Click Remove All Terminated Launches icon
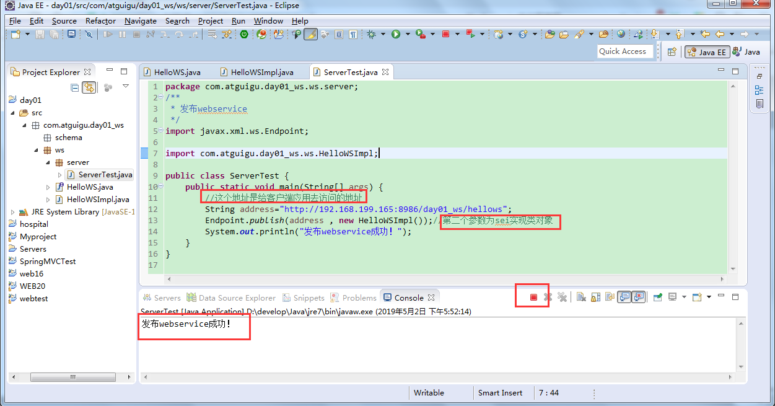Screen dimensions: 775x406 pyautogui.click(x=563, y=298)
